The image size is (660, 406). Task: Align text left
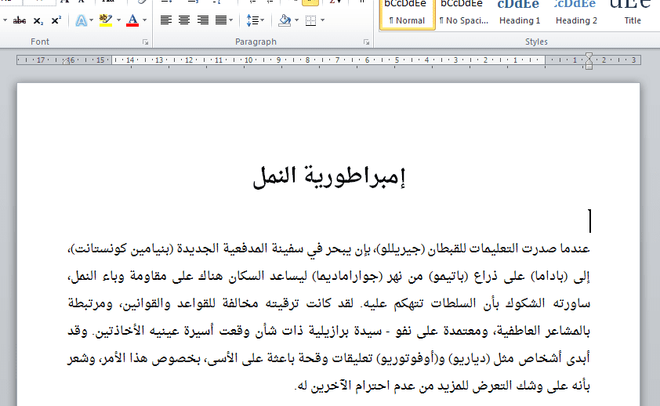(166, 20)
